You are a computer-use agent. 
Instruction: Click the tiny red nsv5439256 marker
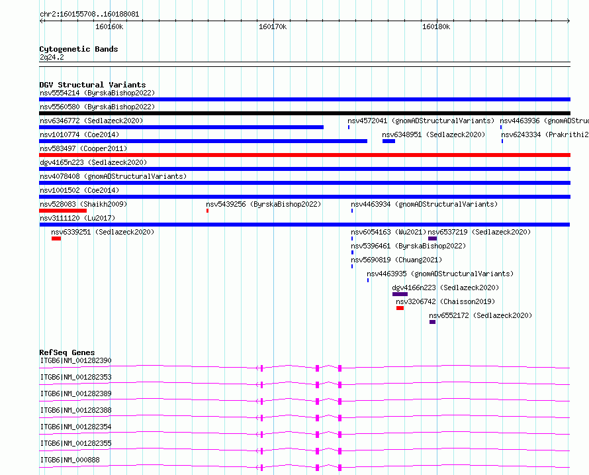coord(207,211)
